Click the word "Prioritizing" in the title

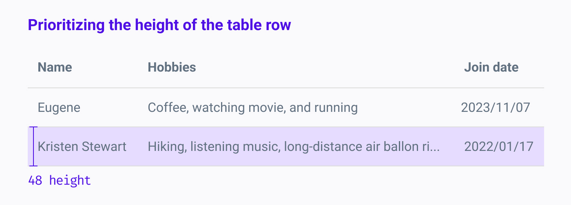66,25
